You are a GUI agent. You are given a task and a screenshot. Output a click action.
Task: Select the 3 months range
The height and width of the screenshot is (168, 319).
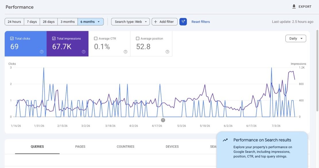click(68, 22)
